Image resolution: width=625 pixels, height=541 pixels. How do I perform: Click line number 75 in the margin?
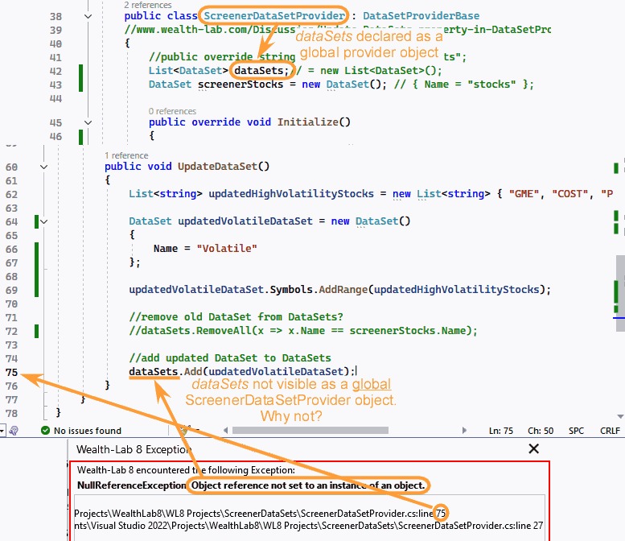coord(11,372)
